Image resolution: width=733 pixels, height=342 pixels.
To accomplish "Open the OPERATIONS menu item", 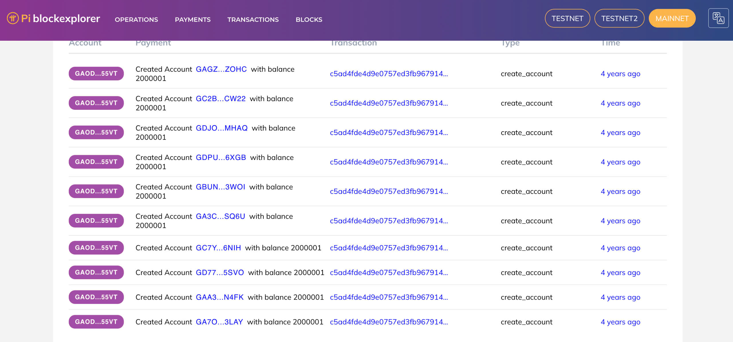I will click(136, 19).
